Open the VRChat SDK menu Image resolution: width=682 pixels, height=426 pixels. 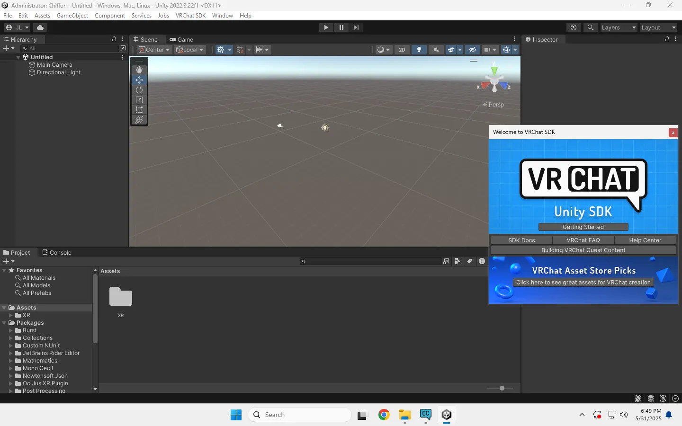pyautogui.click(x=190, y=16)
